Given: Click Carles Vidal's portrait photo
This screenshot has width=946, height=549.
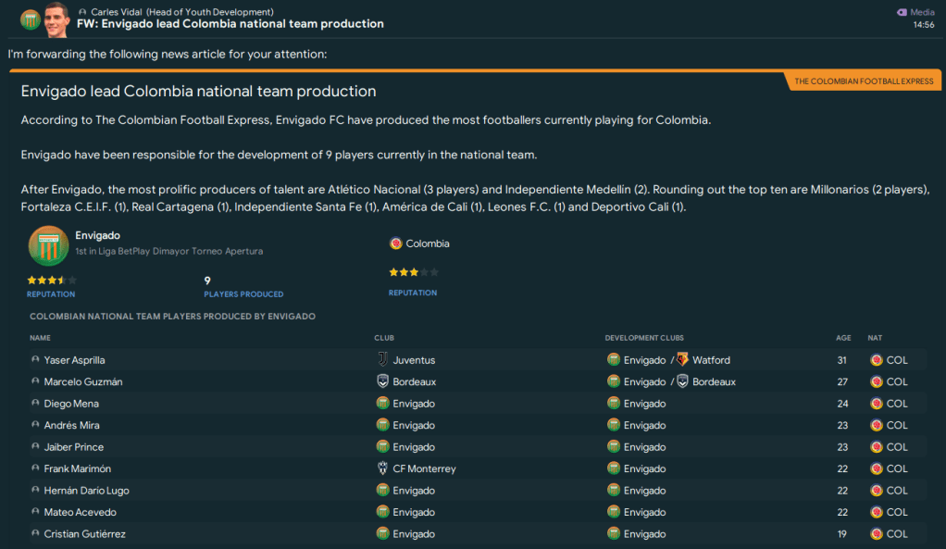Looking at the screenshot, I should (58, 19).
